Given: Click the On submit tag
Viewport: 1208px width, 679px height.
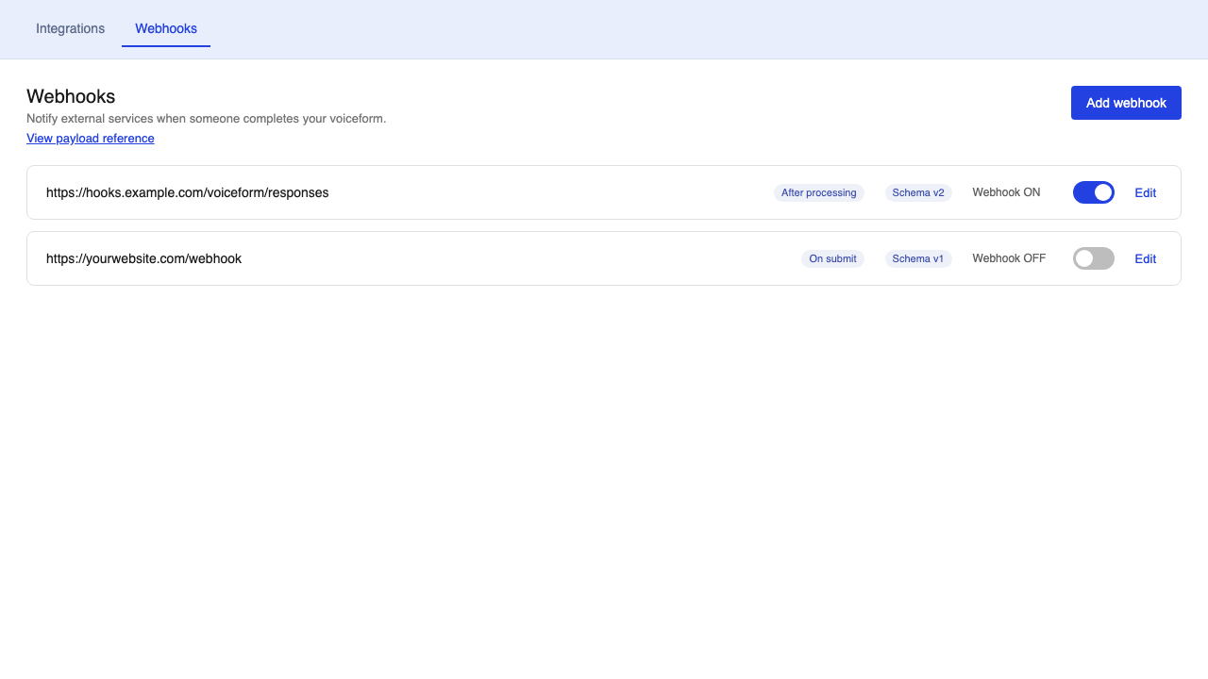Looking at the screenshot, I should (832, 258).
